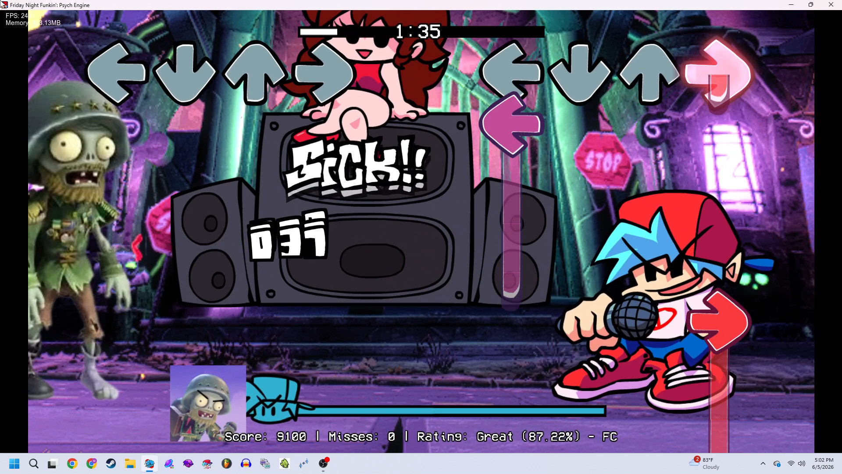Launch Steam from the taskbar
The width and height of the screenshot is (842, 474).
pyautogui.click(x=111, y=463)
